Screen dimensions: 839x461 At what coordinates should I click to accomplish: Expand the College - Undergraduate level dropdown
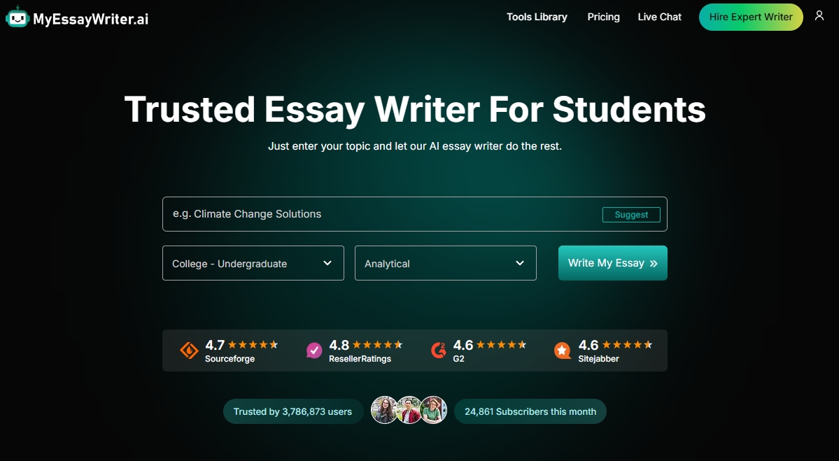click(253, 263)
